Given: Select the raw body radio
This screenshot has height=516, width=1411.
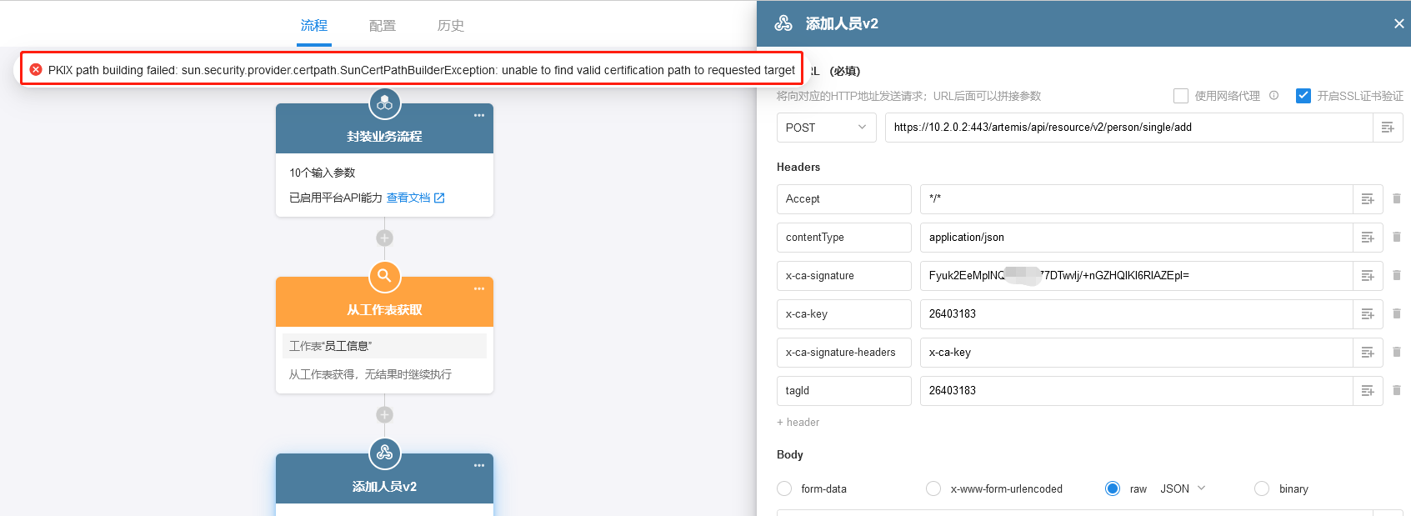Looking at the screenshot, I should pos(1113,488).
